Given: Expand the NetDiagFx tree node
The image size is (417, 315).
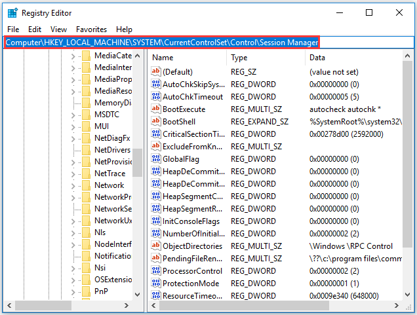Looking at the screenshot, I should (x=73, y=139).
